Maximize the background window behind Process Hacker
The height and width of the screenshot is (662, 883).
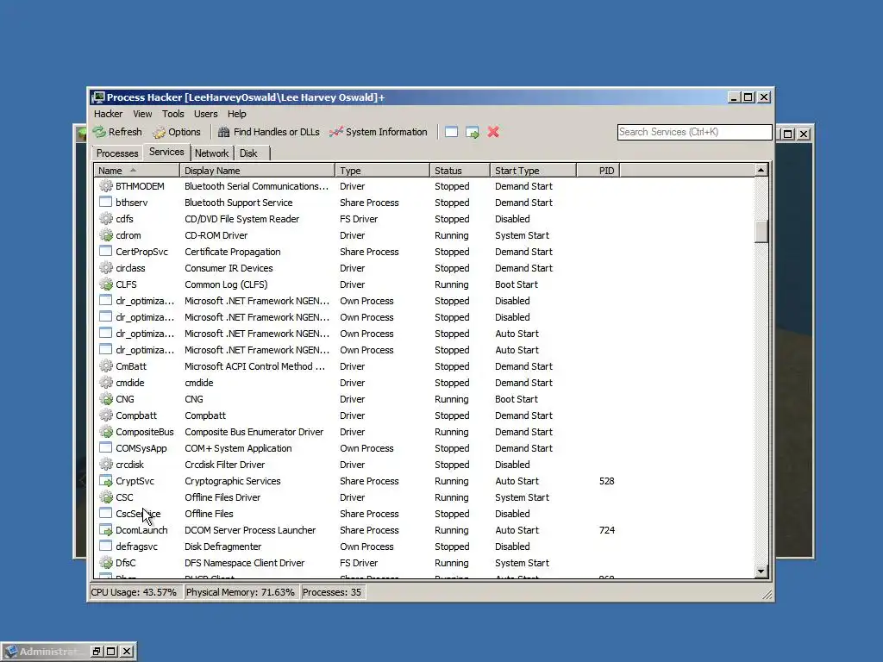pyautogui.click(x=787, y=134)
